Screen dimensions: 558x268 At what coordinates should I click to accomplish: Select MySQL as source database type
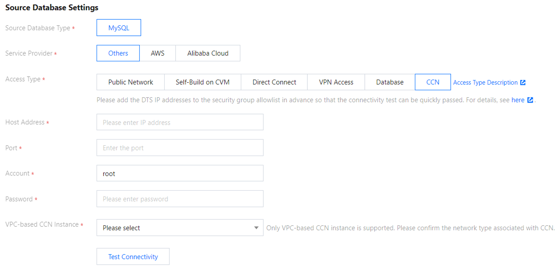(119, 28)
